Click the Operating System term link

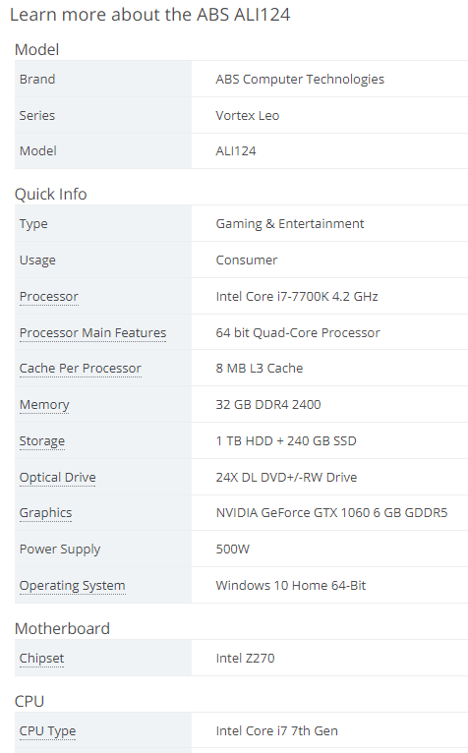coord(72,586)
